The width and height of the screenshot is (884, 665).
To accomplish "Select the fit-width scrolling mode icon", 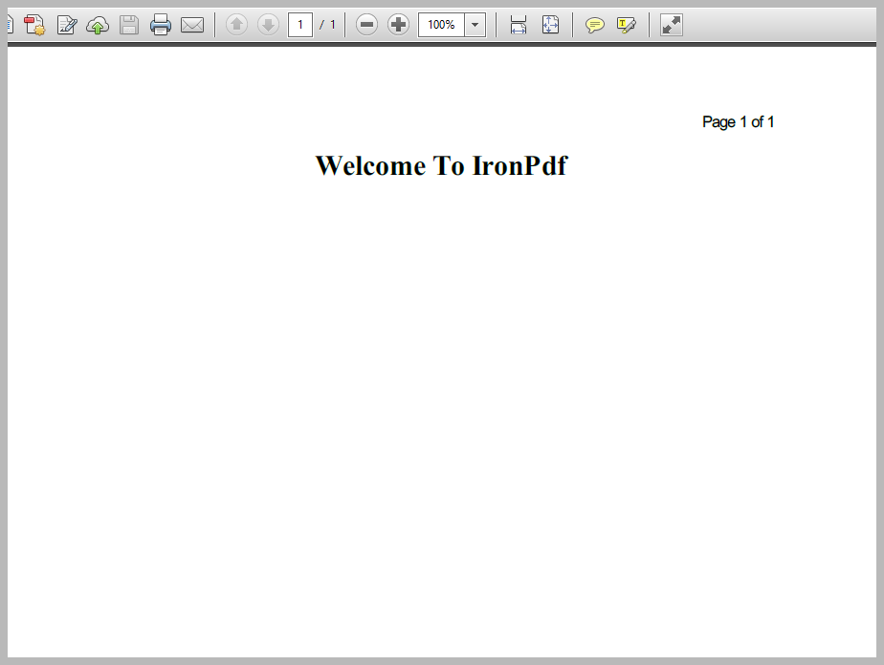I will point(519,25).
